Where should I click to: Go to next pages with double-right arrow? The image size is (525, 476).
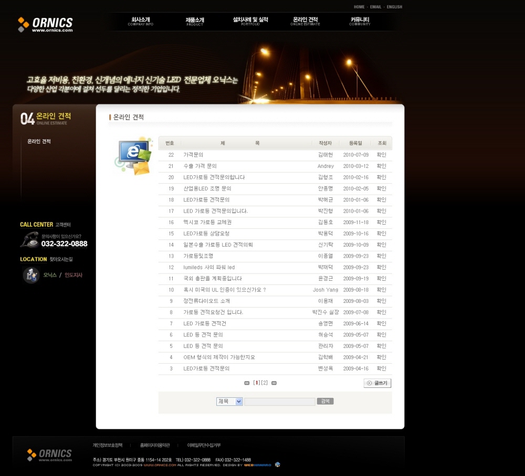[x=274, y=383]
